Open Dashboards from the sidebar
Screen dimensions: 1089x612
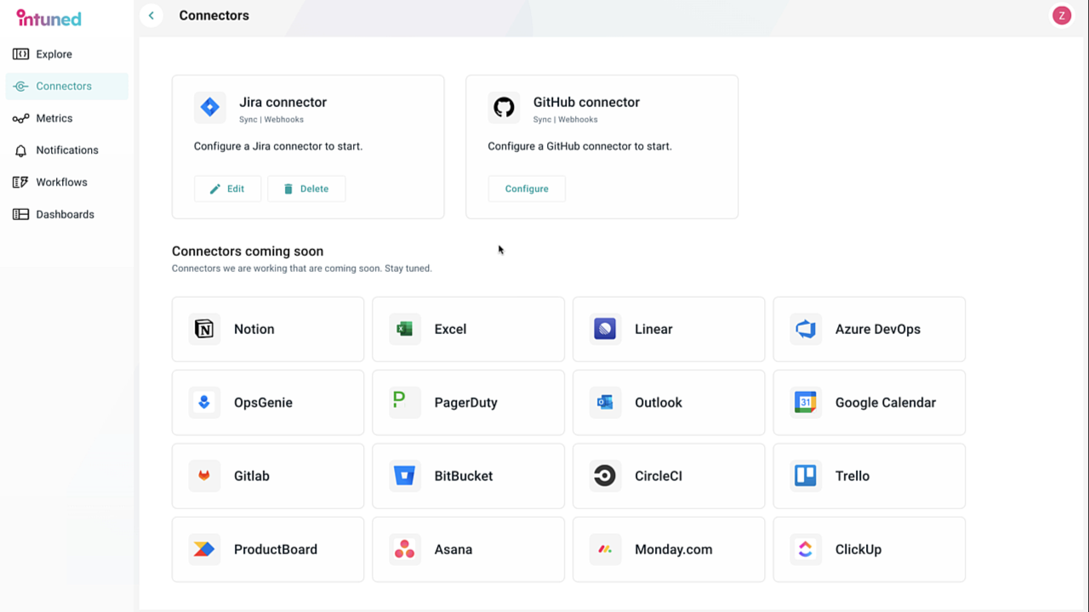pyautogui.click(x=65, y=214)
